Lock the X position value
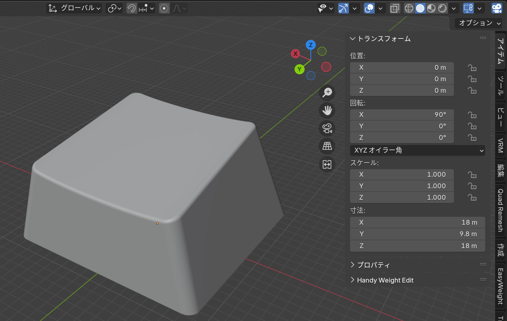Image resolution: width=507 pixels, height=321 pixels. (x=472, y=68)
